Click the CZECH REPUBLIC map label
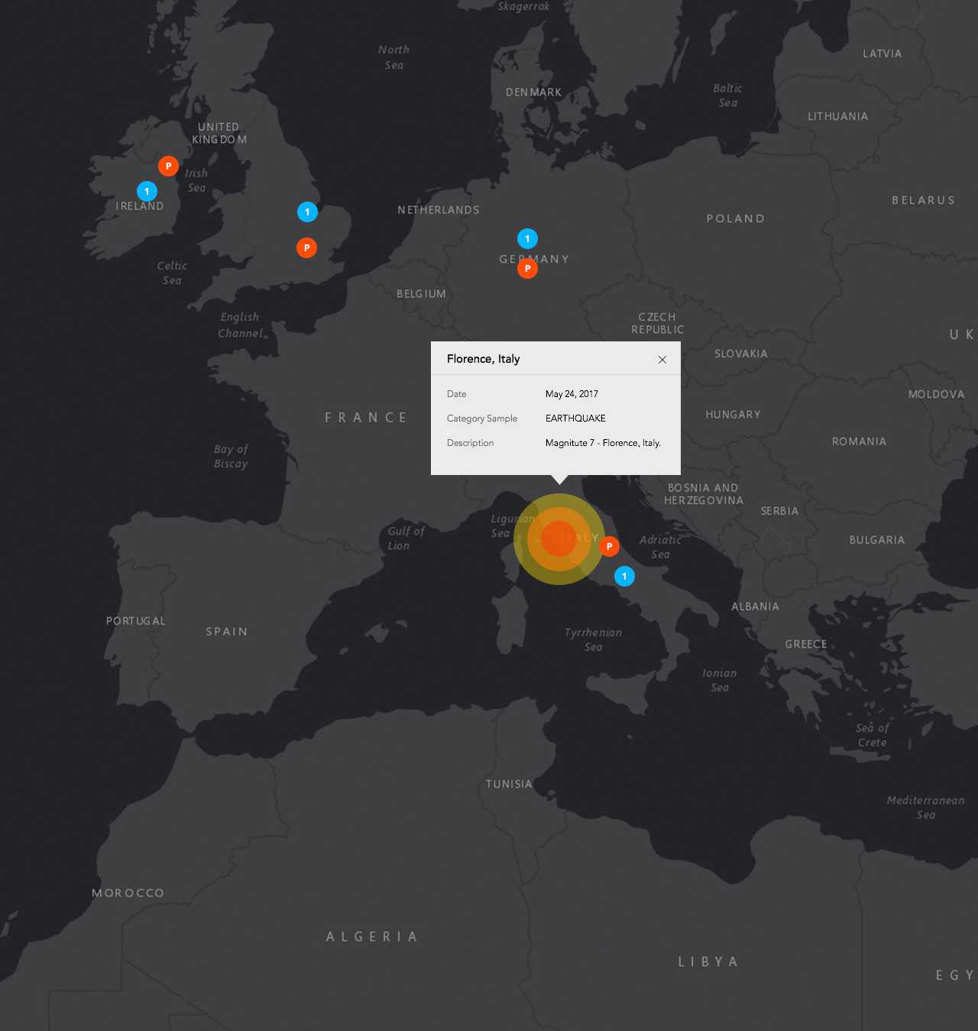Viewport: 978px width, 1031px height. [x=657, y=323]
